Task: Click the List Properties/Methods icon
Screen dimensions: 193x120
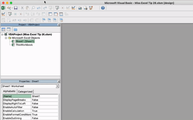Action: (x=3, y=20)
